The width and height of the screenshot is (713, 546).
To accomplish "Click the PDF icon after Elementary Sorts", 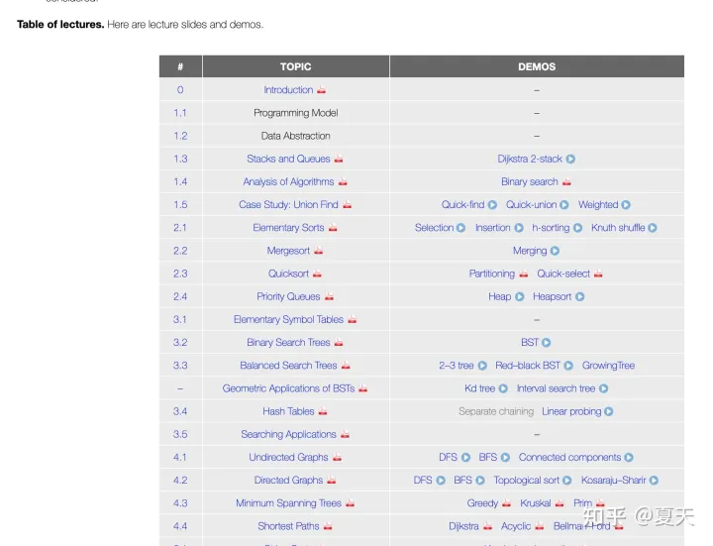I will point(333,228).
